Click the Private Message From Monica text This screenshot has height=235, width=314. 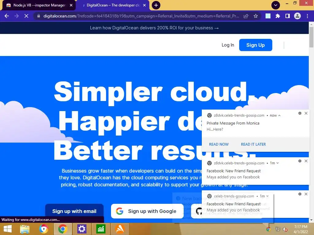tap(233, 123)
